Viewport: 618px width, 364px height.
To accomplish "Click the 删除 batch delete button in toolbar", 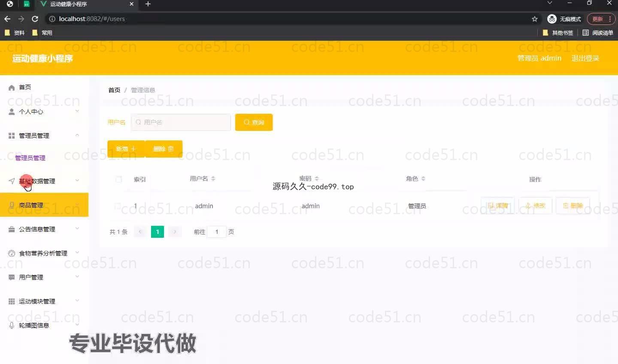I will [x=164, y=149].
